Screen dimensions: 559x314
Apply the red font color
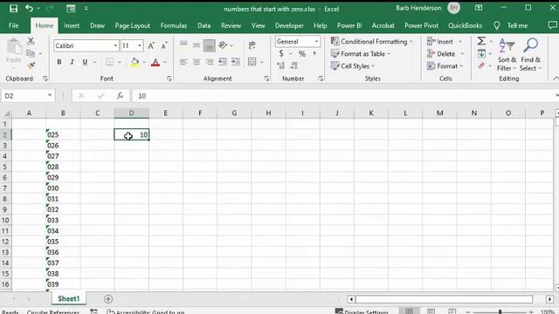[x=155, y=62]
